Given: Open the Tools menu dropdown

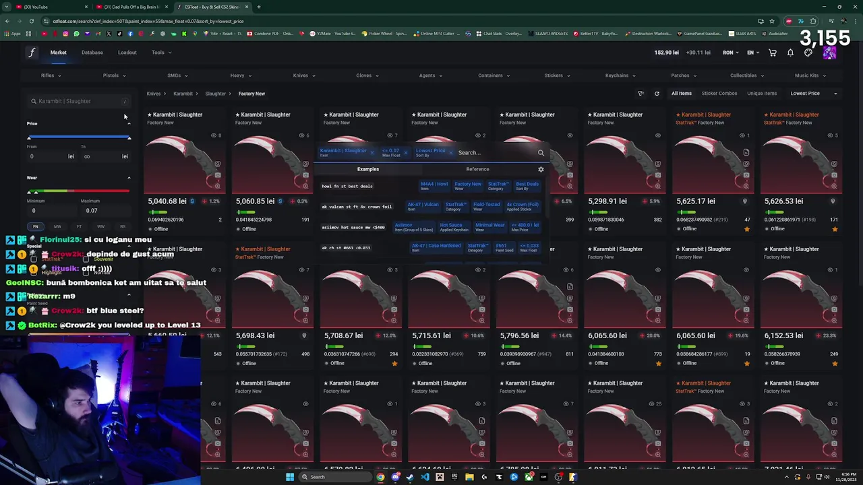Looking at the screenshot, I should pyautogui.click(x=162, y=53).
